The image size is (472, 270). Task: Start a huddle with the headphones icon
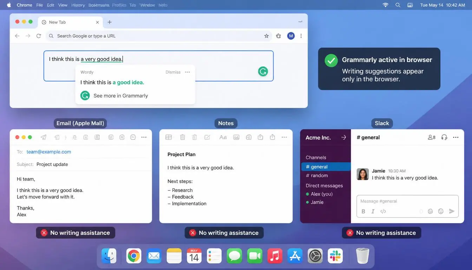(444, 137)
